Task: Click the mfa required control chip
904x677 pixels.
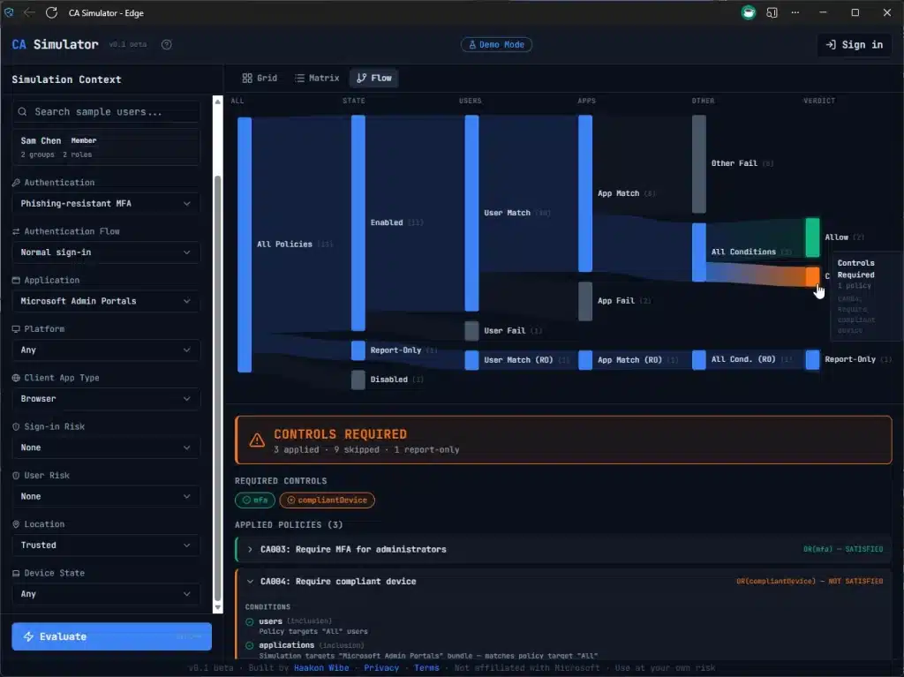Action: 255,500
